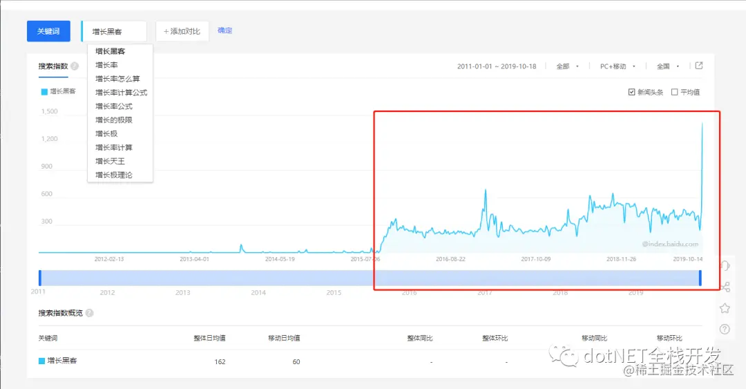Image resolution: width=746 pixels, height=389 pixels.
Task: Click the export/share icon at top right
Action: [x=699, y=66]
